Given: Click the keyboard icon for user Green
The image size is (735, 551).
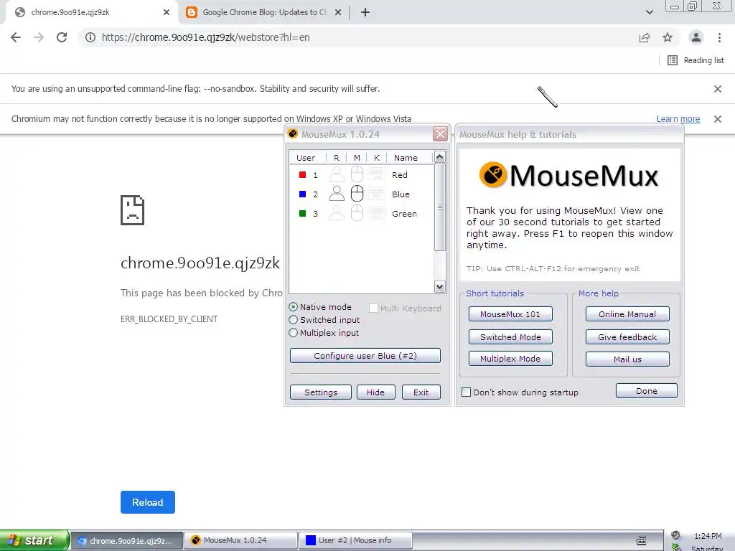Looking at the screenshot, I should click(376, 213).
